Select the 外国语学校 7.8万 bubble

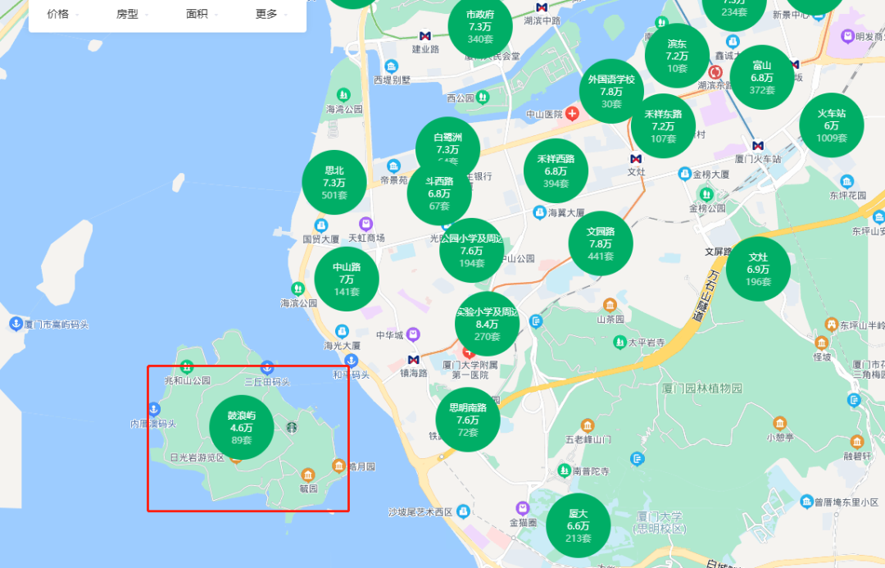(x=611, y=91)
